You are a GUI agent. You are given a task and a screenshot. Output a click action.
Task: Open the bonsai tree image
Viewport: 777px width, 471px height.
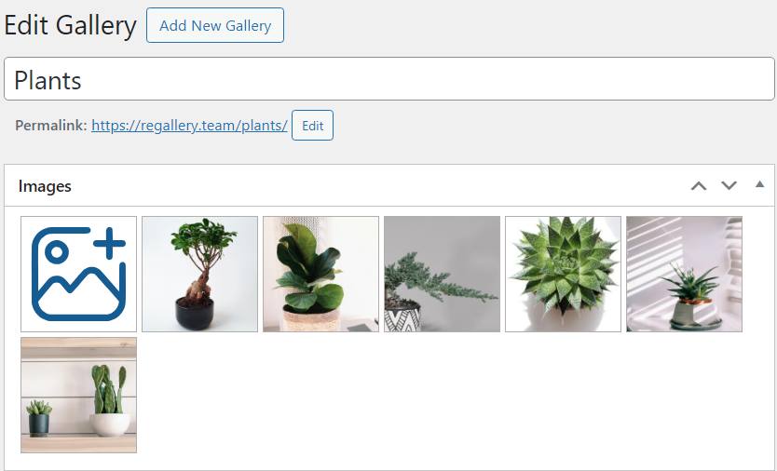(199, 274)
